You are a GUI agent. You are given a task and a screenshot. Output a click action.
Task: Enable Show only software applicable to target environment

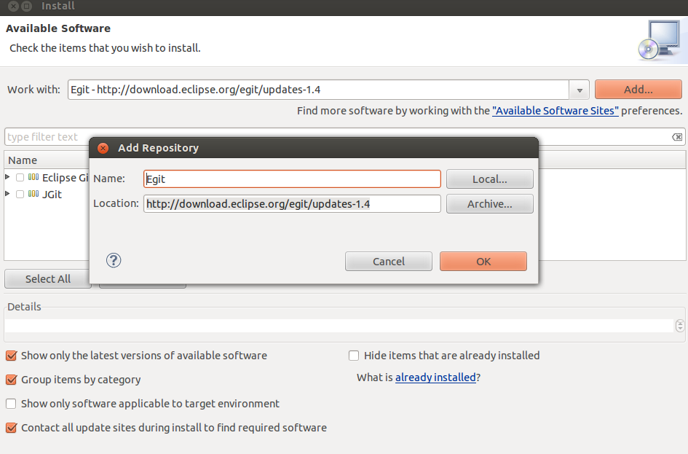click(11, 404)
